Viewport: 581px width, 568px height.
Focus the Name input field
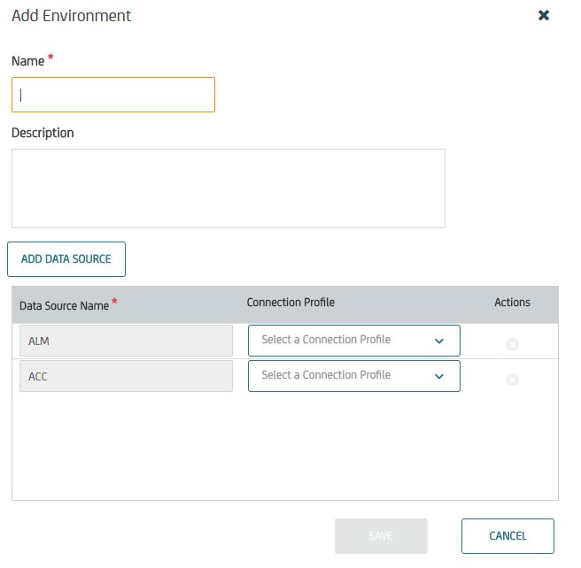(x=113, y=95)
